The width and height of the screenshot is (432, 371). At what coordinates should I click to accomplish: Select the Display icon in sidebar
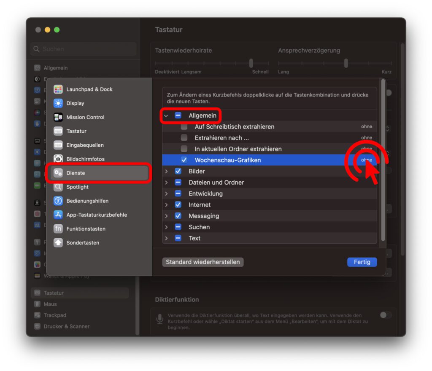(58, 103)
